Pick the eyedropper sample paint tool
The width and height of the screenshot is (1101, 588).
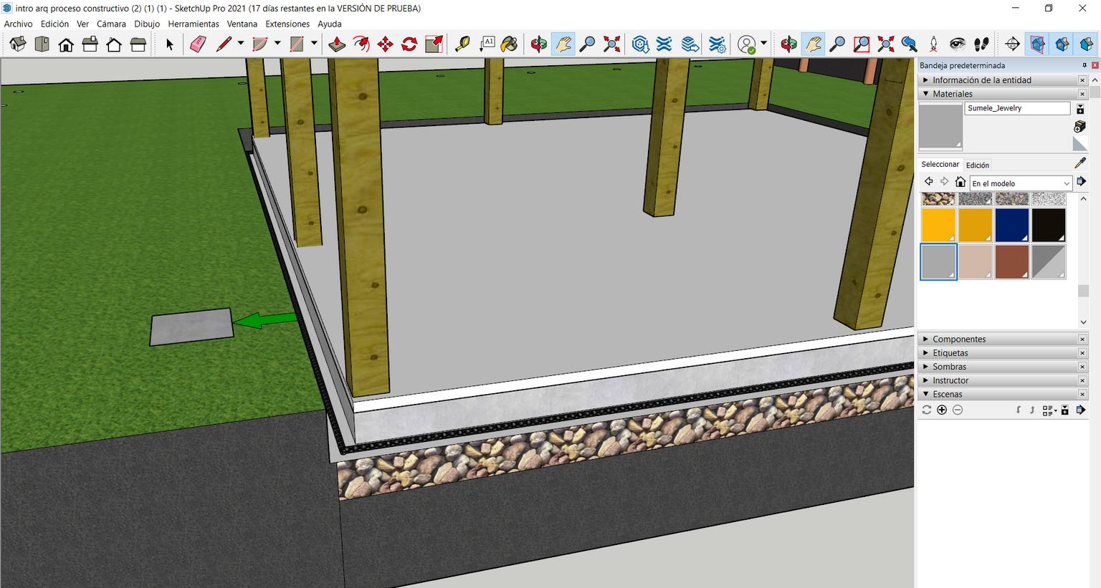tap(1080, 163)
